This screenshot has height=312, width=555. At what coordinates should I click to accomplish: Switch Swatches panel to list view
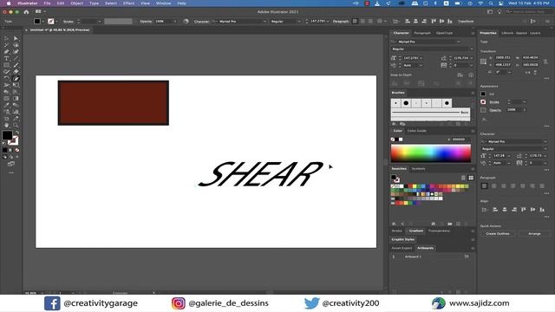point(463,178)
